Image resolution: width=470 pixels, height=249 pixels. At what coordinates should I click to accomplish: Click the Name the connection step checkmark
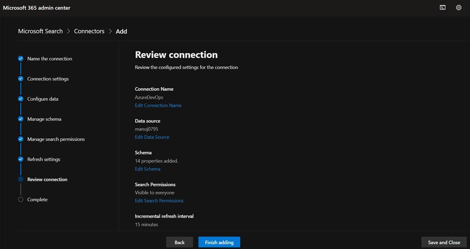tap(20, 58)
